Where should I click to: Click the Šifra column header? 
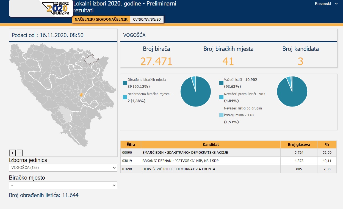[131, 145]
